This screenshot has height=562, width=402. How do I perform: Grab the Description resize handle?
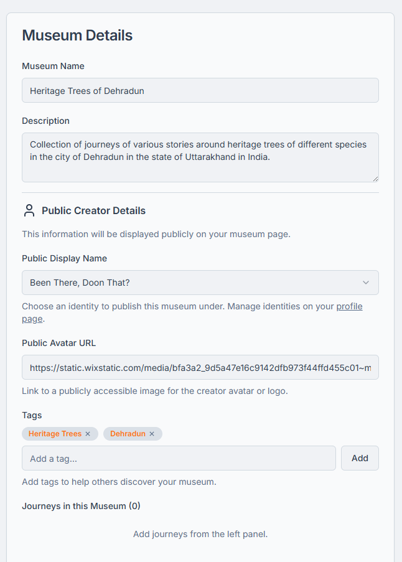(375, 179)
